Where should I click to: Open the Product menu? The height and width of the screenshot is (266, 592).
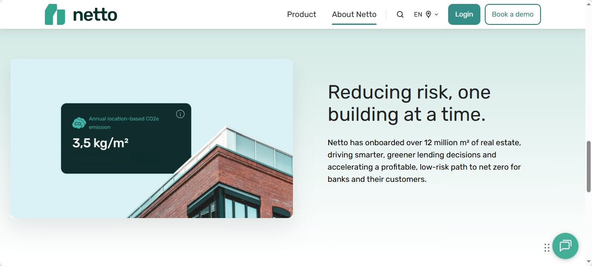pyautogui.click(x=302, y=14)
